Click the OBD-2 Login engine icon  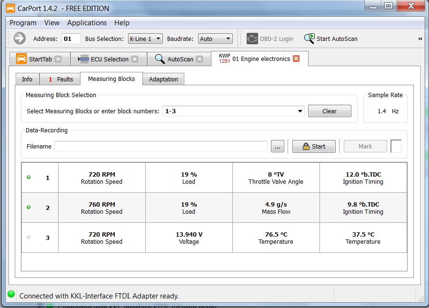coord(252,39)
